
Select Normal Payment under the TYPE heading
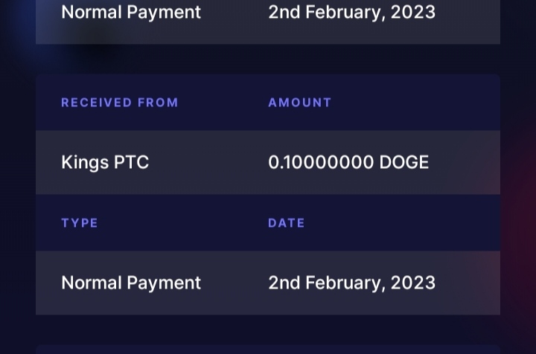pos(131,283)
